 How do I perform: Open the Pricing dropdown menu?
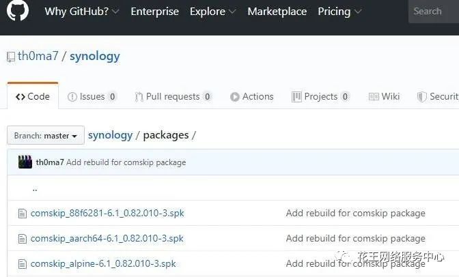339,12
